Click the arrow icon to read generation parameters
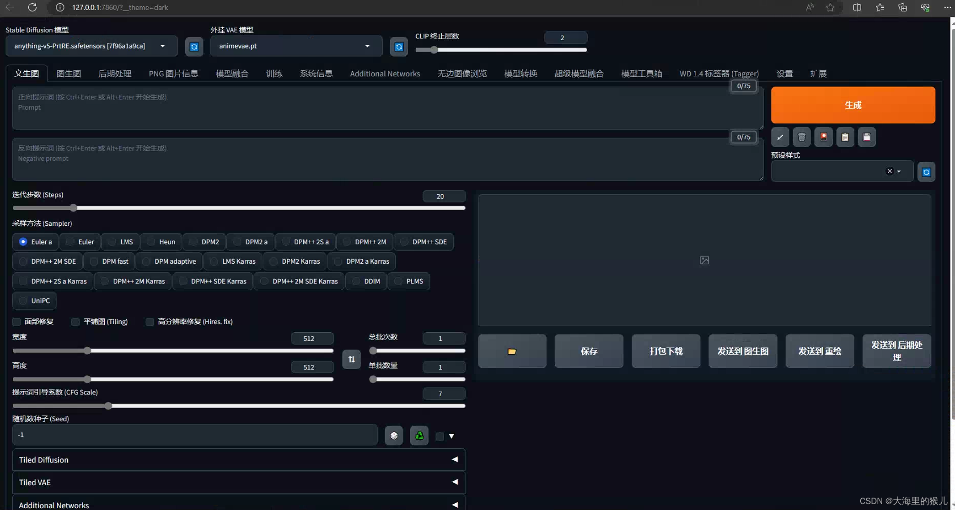The height and width of the screenshot is (510, 955). (780, 137)
